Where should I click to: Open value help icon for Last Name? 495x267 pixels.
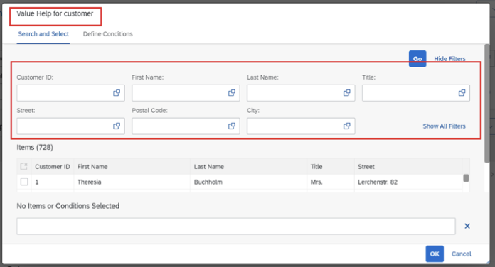(346, 93)
